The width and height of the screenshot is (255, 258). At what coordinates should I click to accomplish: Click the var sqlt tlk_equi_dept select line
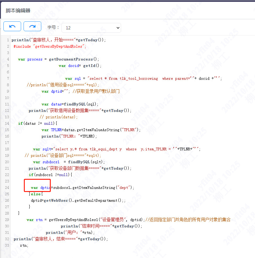(117, 149)
